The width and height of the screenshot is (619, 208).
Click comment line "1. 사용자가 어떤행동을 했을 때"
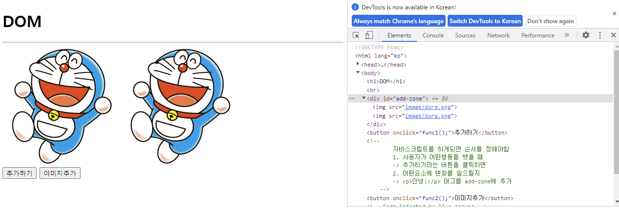[x=438, y=157]
